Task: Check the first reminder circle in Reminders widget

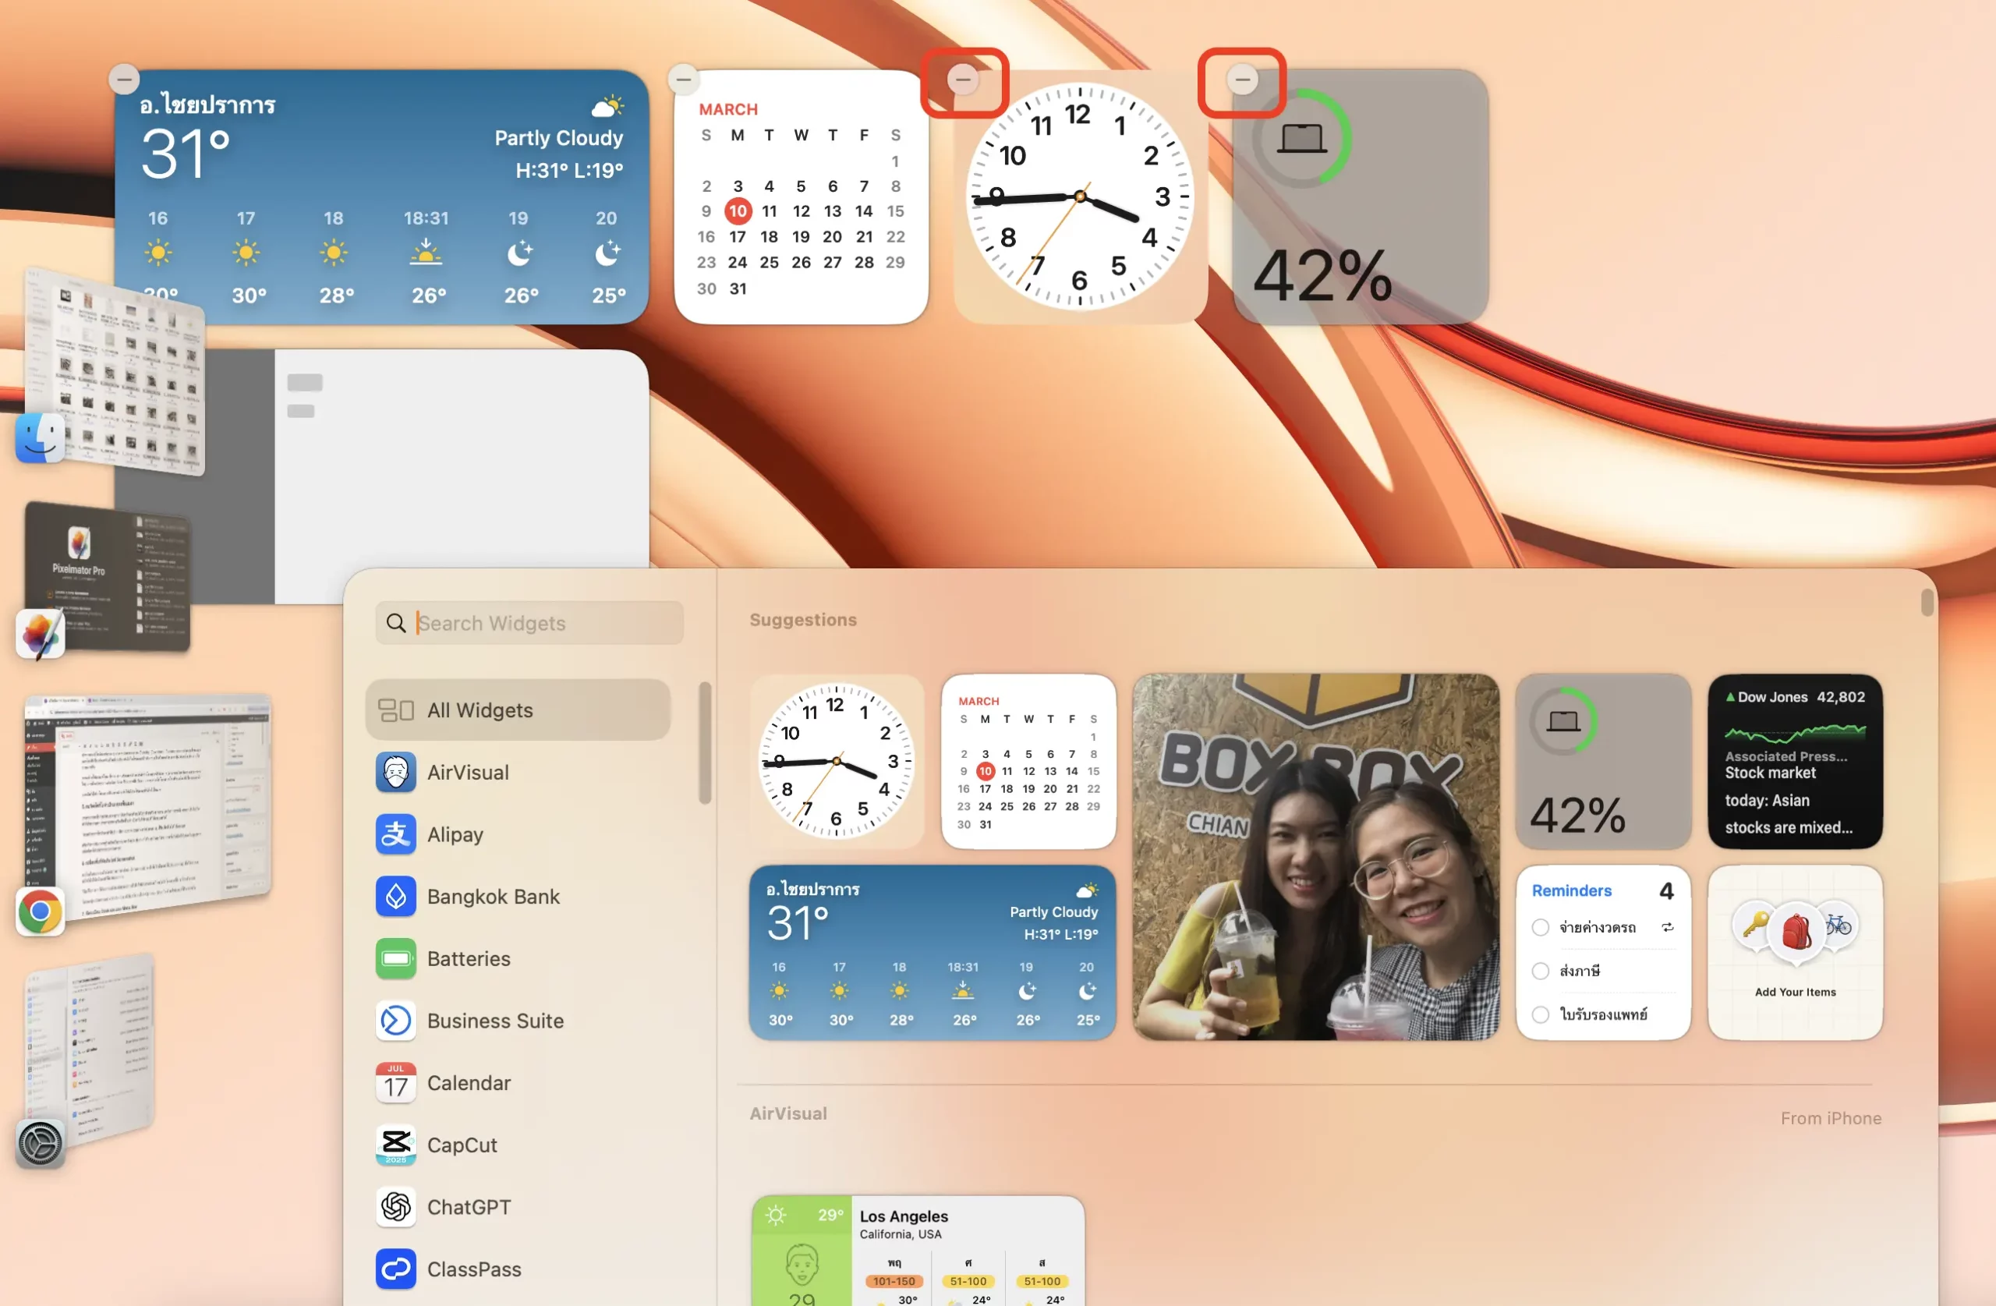Action: click(x=1540, y=927)
